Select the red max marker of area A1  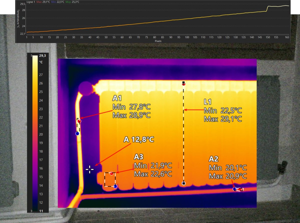pyautogui.click(x=79, y=121)
